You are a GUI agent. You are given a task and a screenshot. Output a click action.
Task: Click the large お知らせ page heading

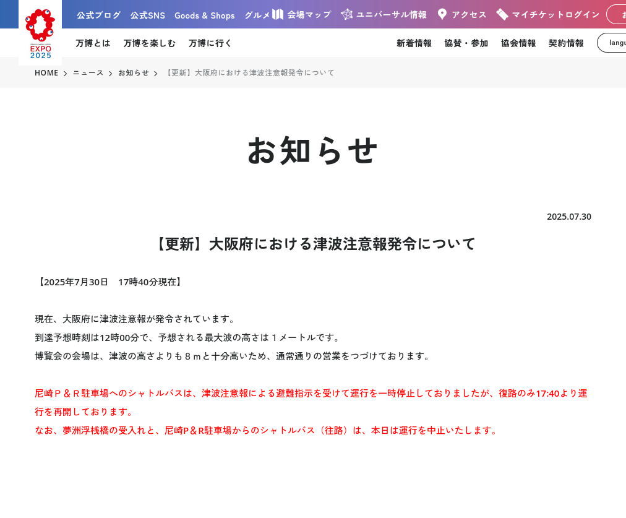[x=312, y=150]
